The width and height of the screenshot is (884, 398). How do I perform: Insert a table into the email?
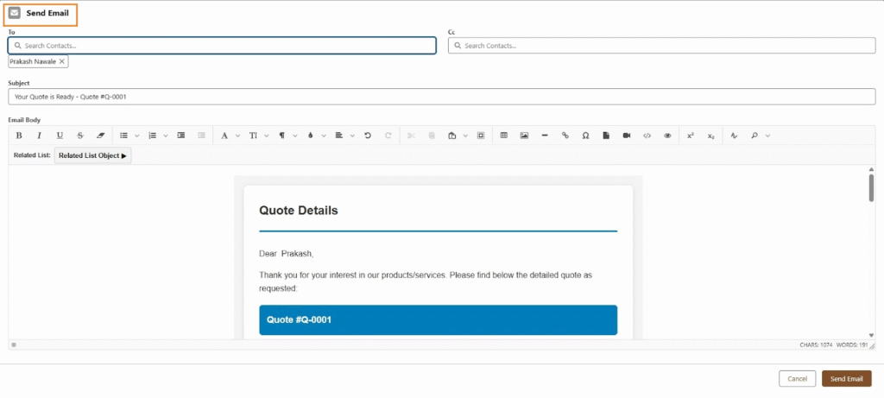(504, 136)
